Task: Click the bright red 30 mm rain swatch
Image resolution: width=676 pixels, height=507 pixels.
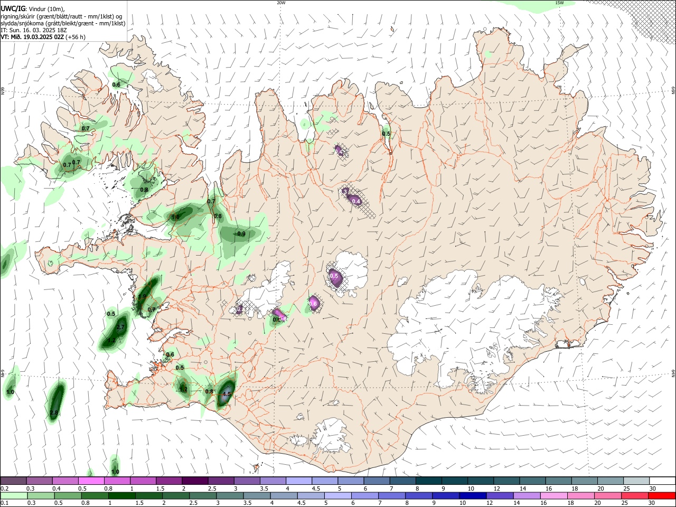Action: point(662,495)
